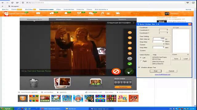Switch to Модерация фото tab

click(34, 19)
